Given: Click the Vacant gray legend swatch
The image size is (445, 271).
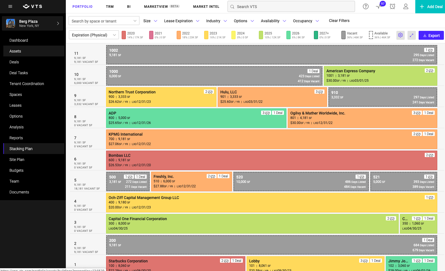Looking at the screenshot, I should pyautogui.click(x=343, y=35).
